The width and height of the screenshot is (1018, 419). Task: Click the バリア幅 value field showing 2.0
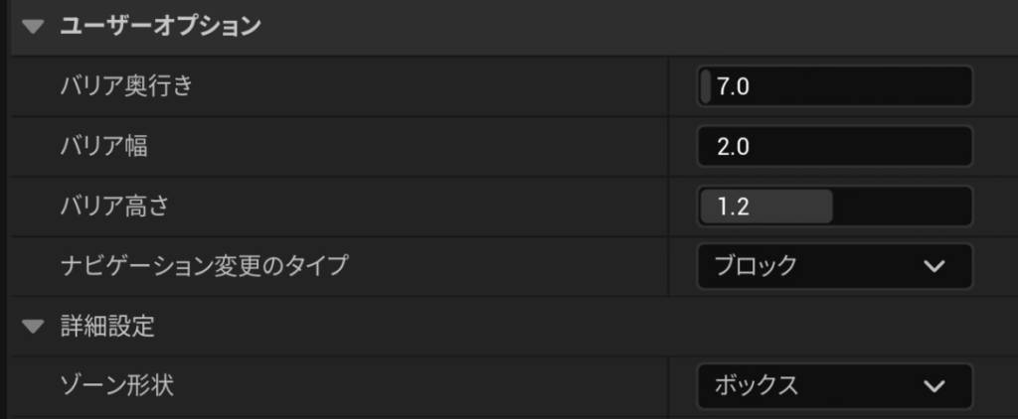tap(835, 147)
